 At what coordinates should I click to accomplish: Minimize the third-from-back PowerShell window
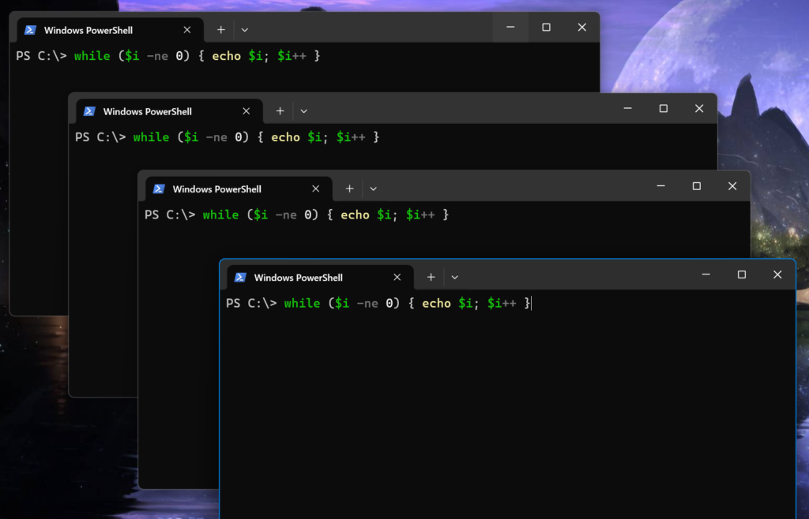point(660,186)
